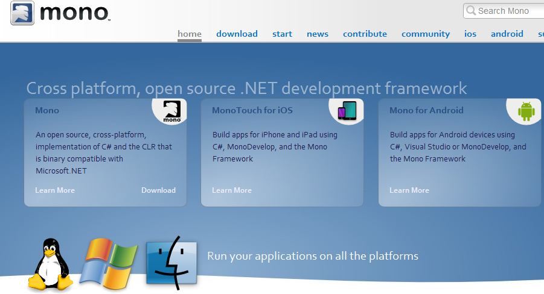Open the ios navigation tab
This screenshot has height=294, width=544.
[x=470, y=34]
